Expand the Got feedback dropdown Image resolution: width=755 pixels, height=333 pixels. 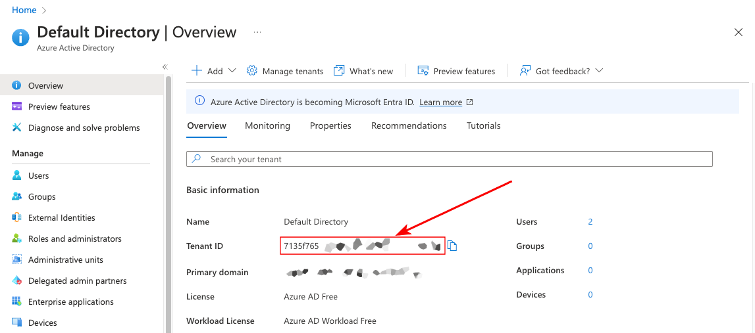pos(598,71)
